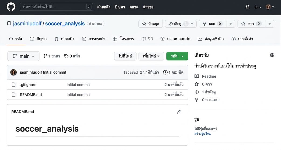Click the กำลังวิเคราะห์แนวโน้มการทำประตู description text
281x150 pixels.
(x=225, y=66)
